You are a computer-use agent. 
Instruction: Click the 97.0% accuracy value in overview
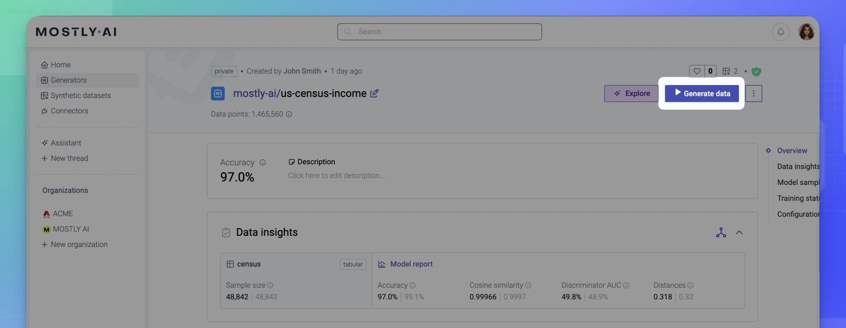tap(237, 177)
